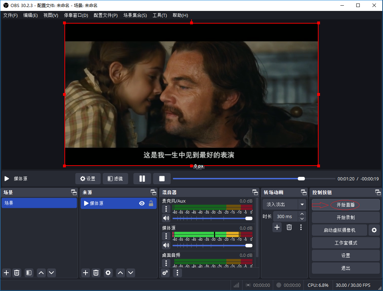
Task: Stop the media source playback
Action: (x=162, y=179)
